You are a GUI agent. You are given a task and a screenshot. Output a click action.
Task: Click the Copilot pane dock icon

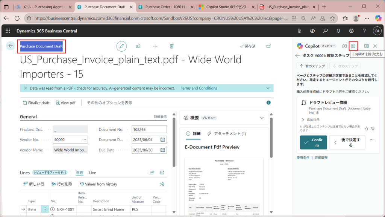click(366, 46)
